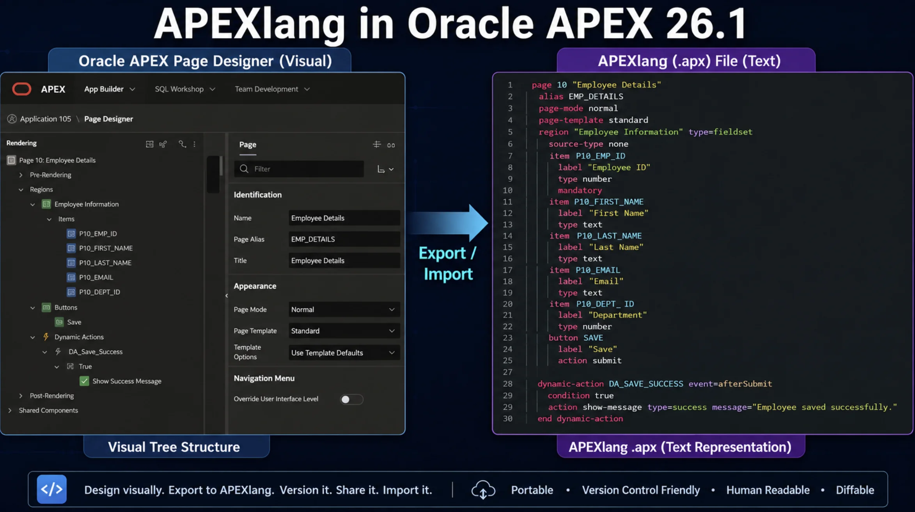Click the Navigation Menu section heading
Viewport: 915px width, 512px height.
[264, 378]
